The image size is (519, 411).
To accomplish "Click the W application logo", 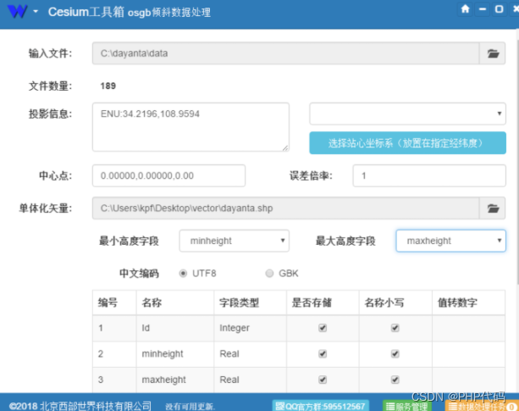I will click(17, 11).
